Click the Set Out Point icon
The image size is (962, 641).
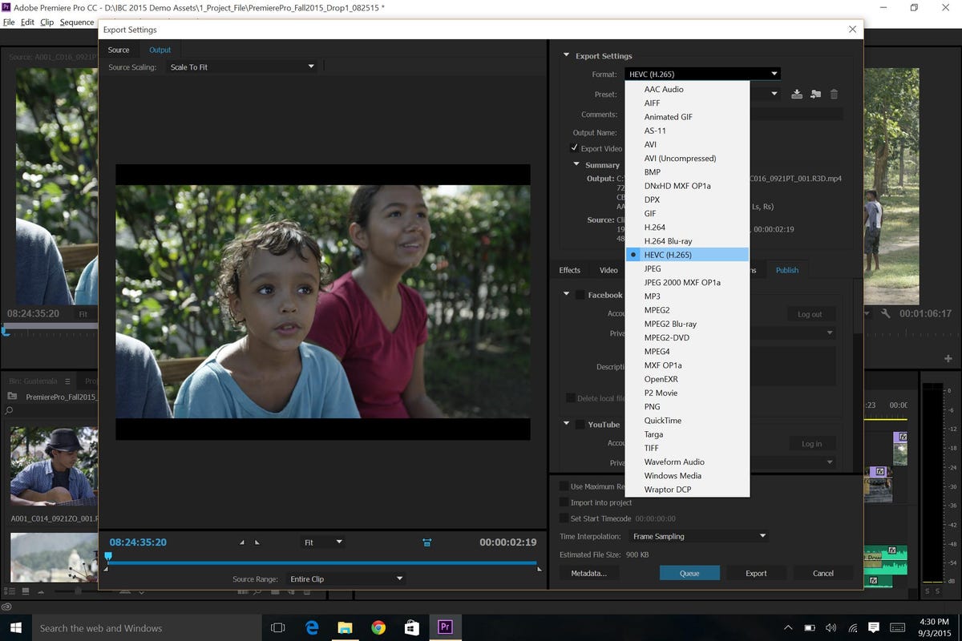tap(258, 542)
